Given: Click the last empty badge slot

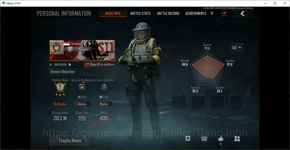Looking at the screenshot, I should coord(236,102).
